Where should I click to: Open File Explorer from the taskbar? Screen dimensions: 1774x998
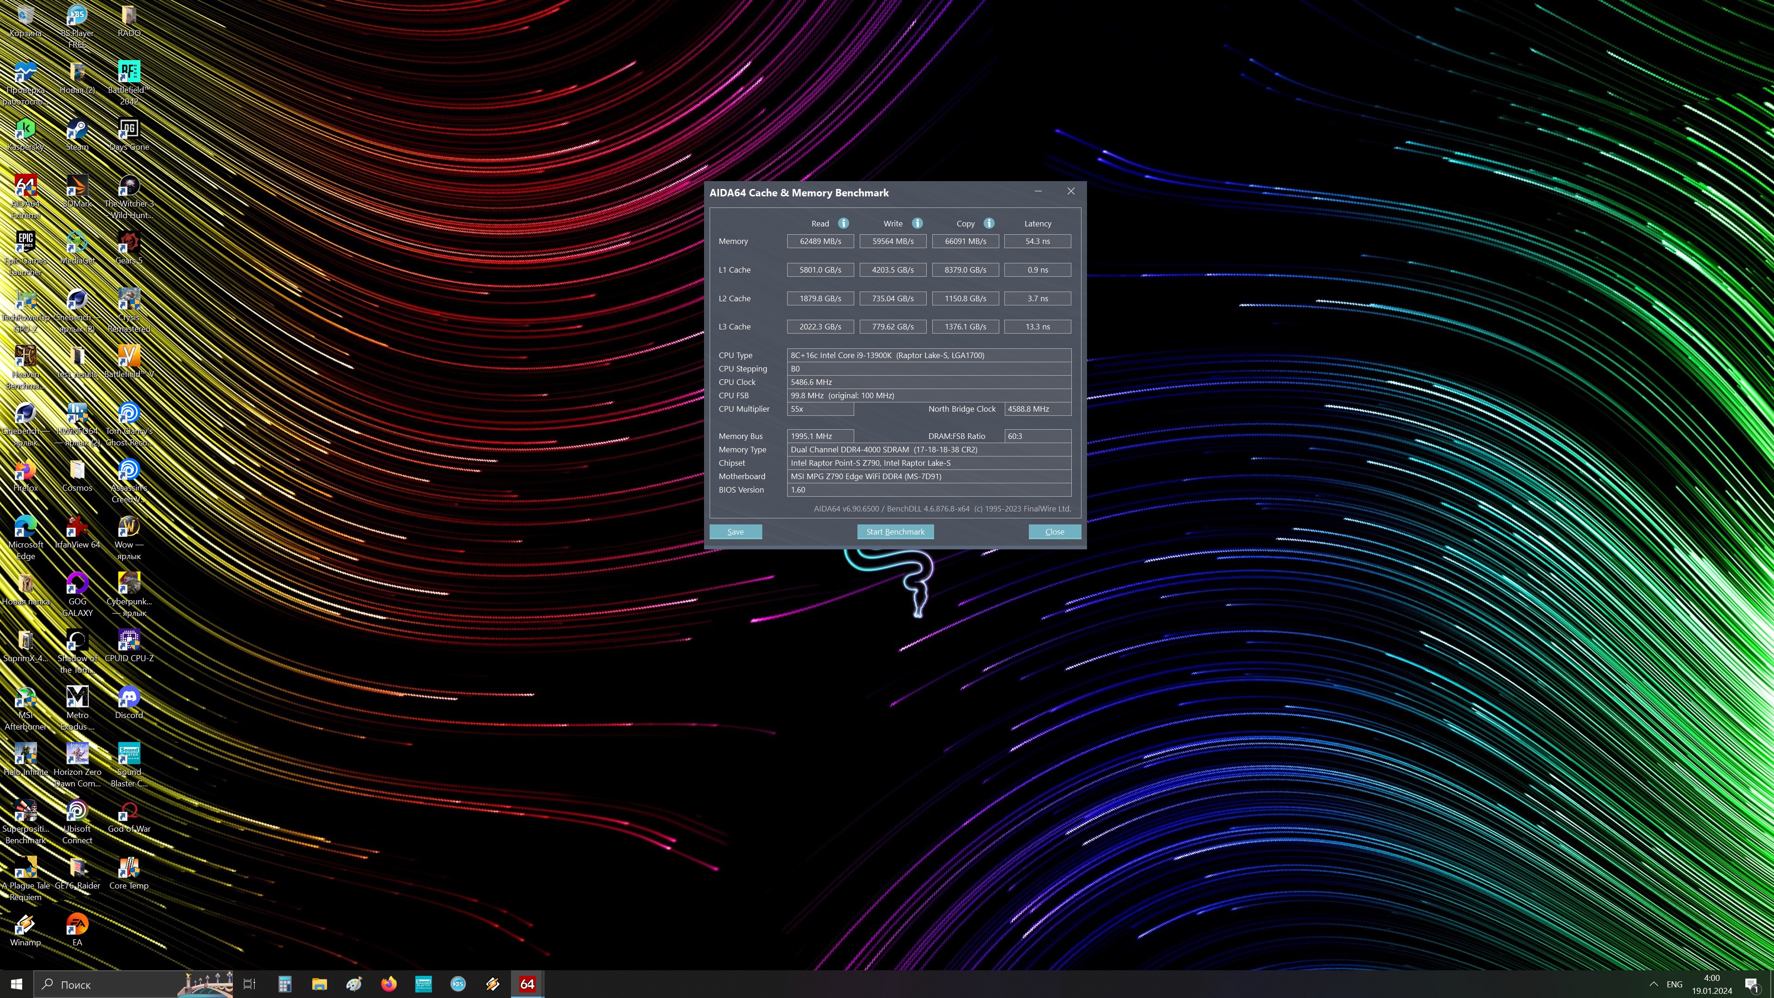pyautogui.click(x=319, y=984)
